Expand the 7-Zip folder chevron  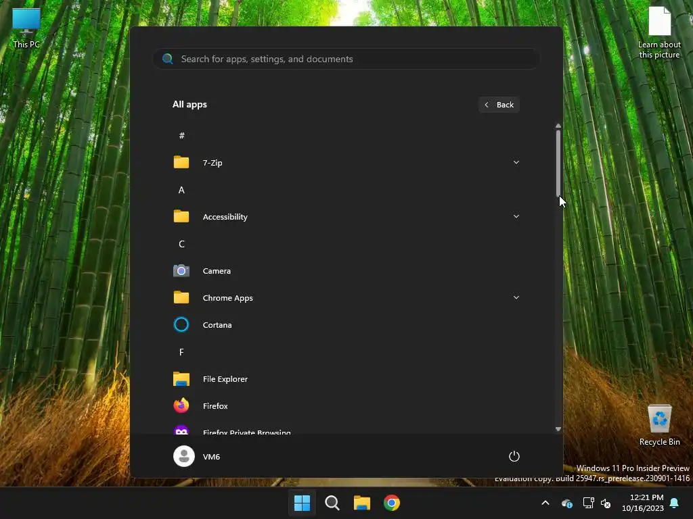pyautogui.click(x=516, y=162)
